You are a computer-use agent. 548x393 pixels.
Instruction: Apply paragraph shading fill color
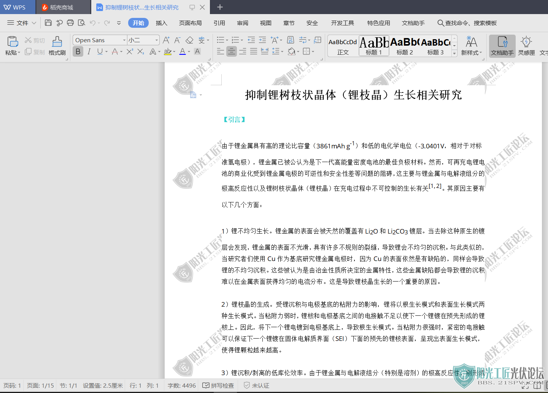291,51
